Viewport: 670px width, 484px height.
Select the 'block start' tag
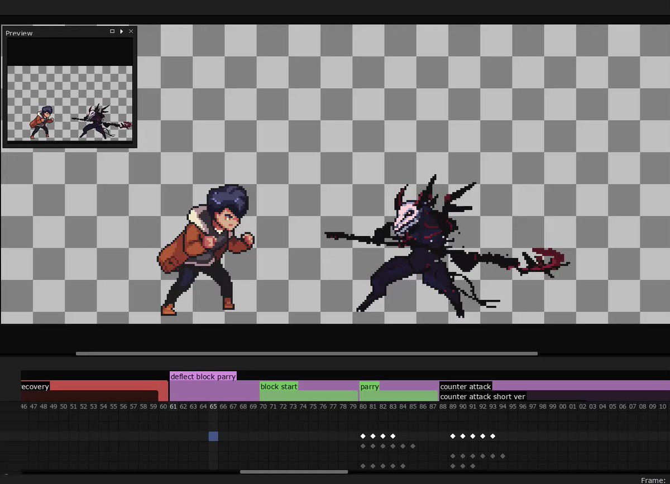click(x=279, y=386)
